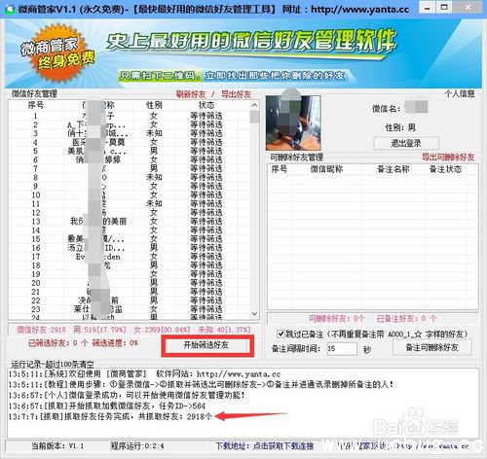Click 当前版本: V1.1 status text

point(57,446)
